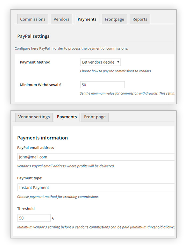Click the PayPal email field john@mail.com

(x=96, y=157)
